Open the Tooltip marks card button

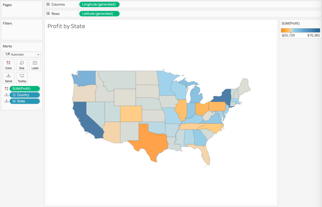[22, 78]
